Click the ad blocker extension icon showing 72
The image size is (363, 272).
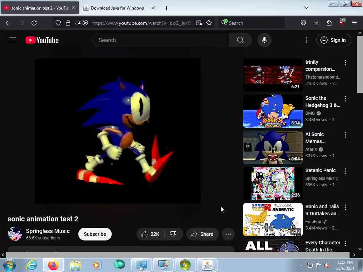tap(342, 22)
